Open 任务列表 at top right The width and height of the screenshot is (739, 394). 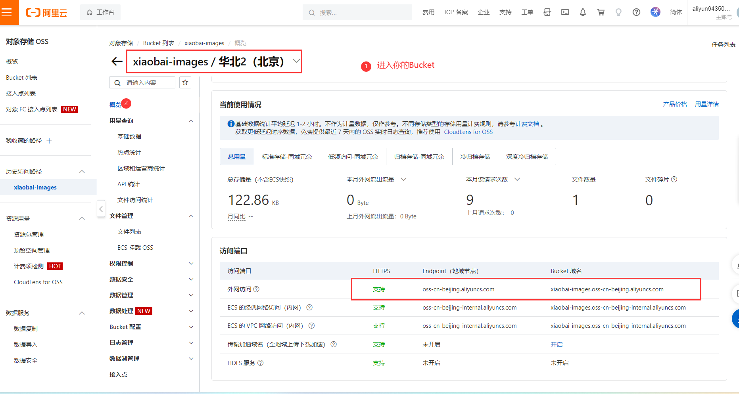tap(723, 44)
